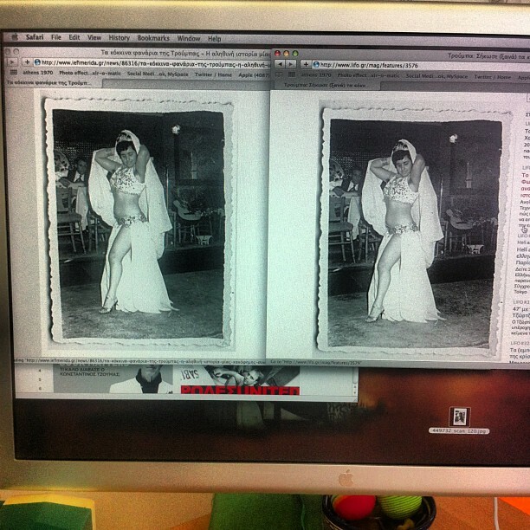
Task: Open 'Photo effect' bookmark in iefimerida window
Action: point(90,73)
